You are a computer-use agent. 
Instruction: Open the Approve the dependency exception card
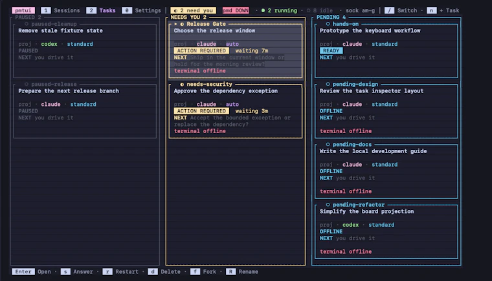(x=236, y=111)
